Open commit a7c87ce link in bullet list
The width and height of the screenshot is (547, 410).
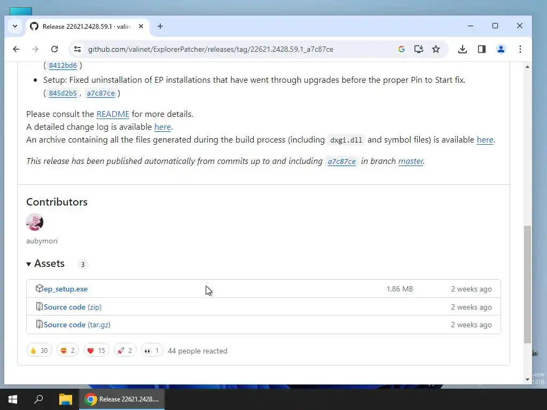(x=101, y=93)
